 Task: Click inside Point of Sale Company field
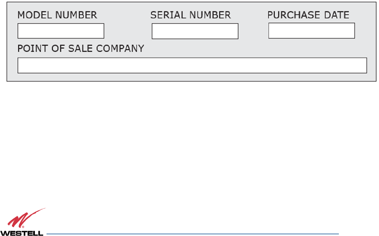(x=192, y=65)
